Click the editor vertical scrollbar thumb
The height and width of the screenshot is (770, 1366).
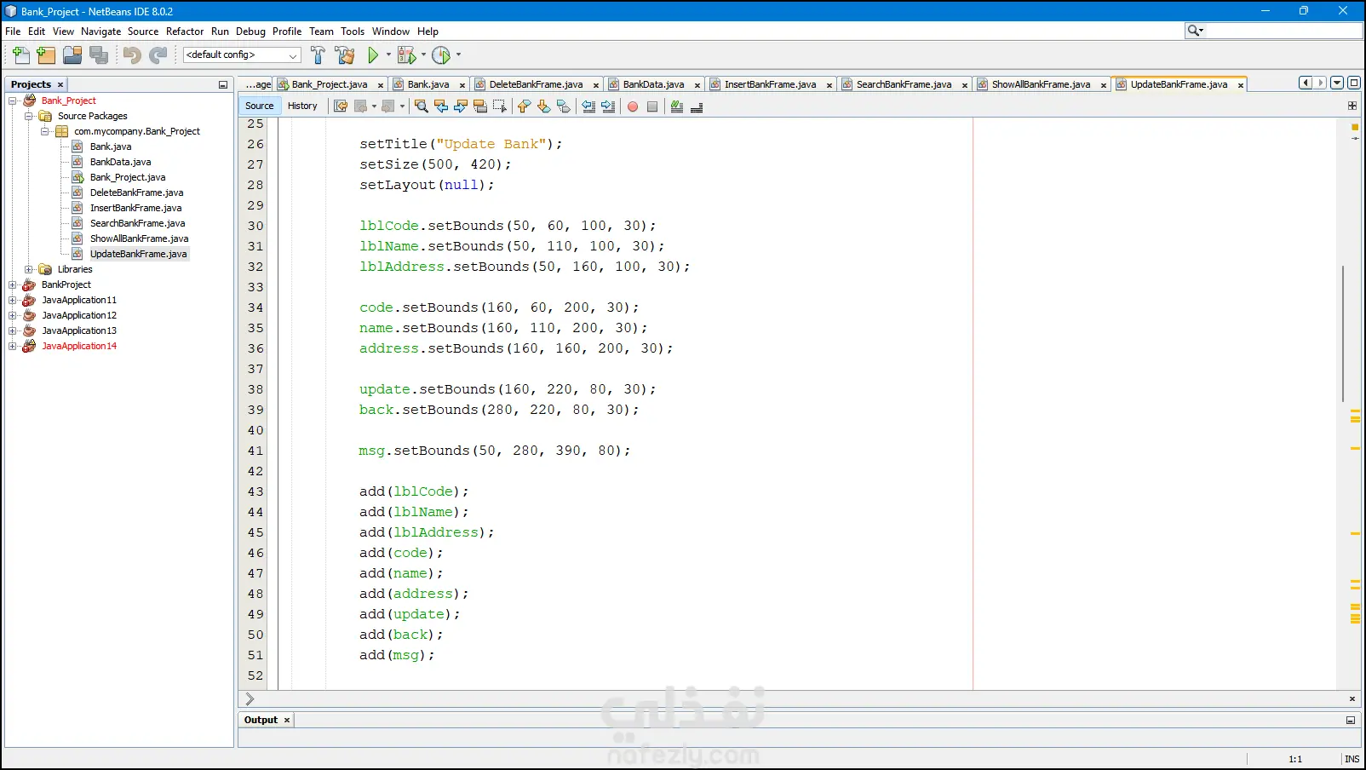[1343, 333]
